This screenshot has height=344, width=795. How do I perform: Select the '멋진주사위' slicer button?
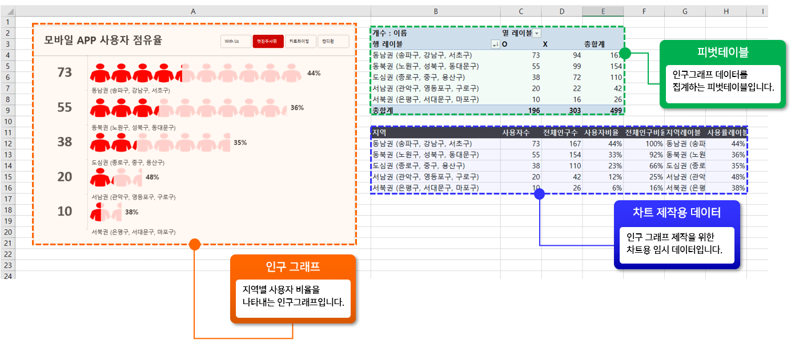[x=268, y=42]
